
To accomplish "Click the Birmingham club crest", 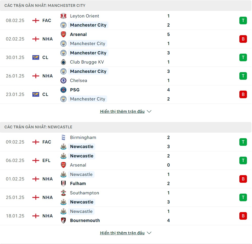I will coord(63,137).
